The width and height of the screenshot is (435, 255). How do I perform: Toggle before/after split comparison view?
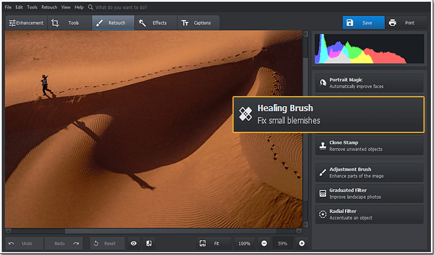coord(149,243)
